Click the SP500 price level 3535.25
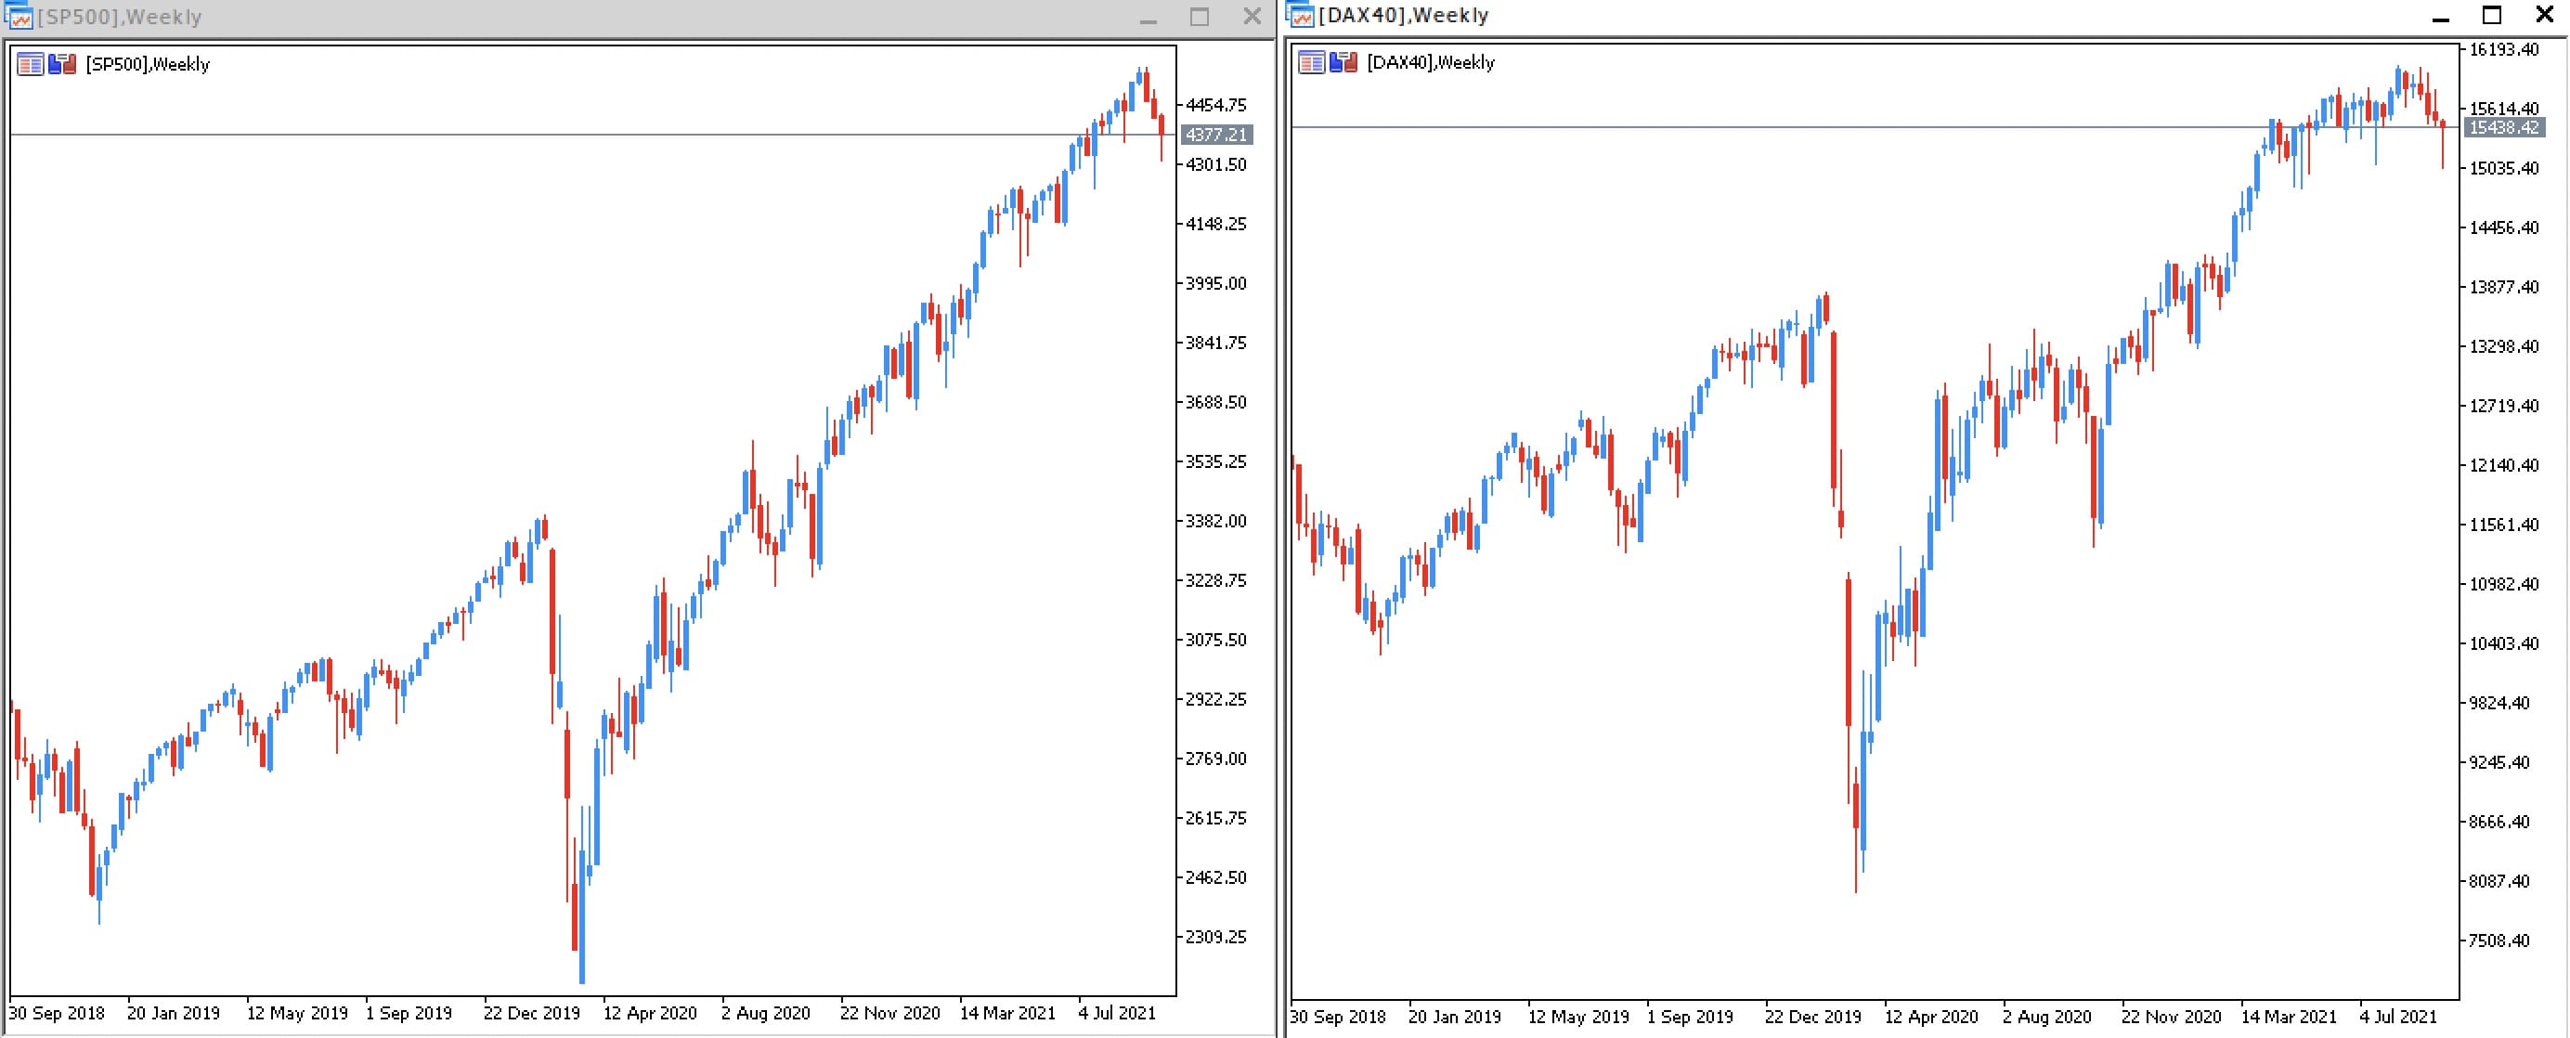This screenshot has width=2570, height=1038. pos(1215,462)
